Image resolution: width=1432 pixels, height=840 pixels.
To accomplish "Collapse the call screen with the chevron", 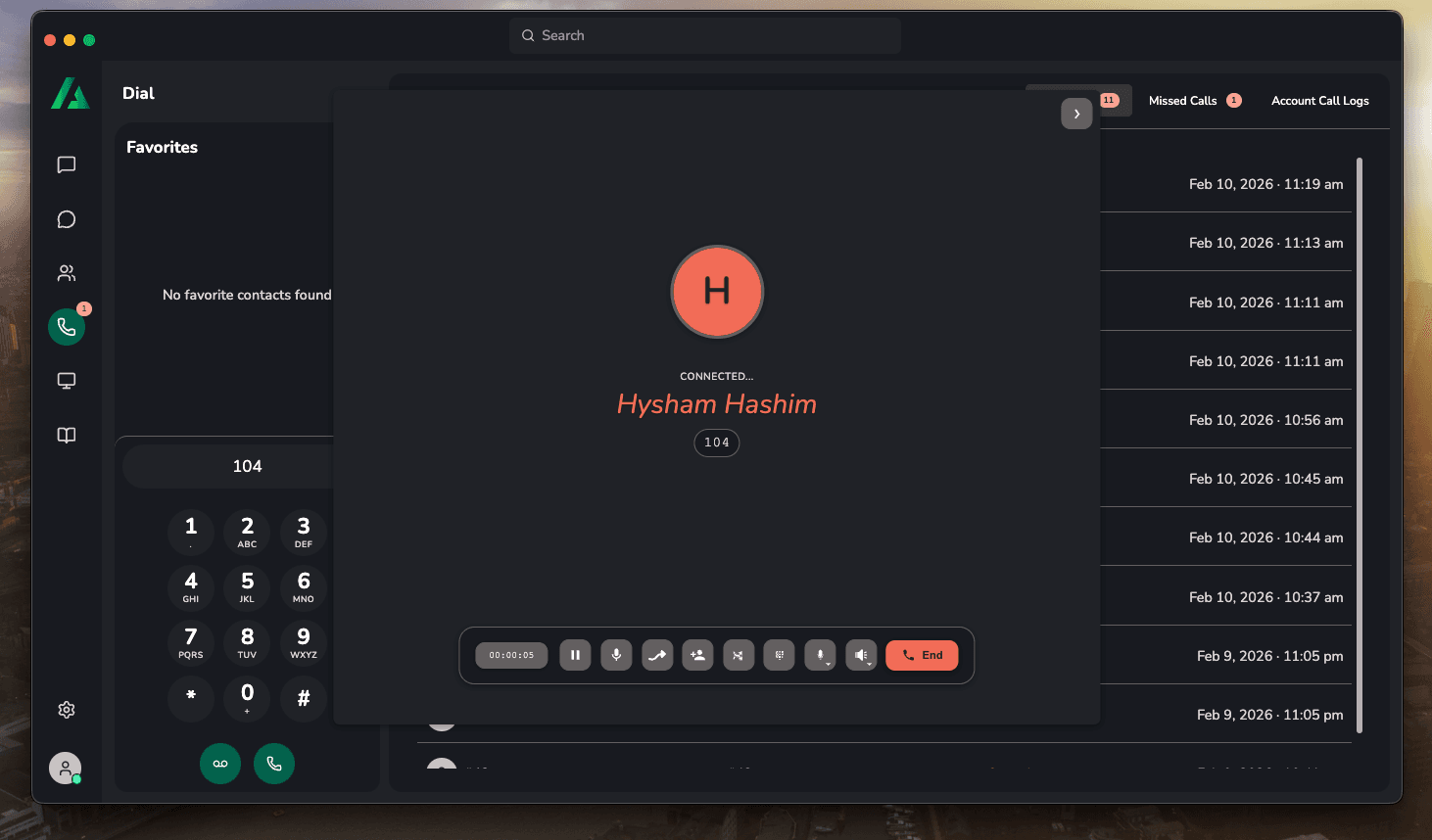I will click(x=1075, y=114).
